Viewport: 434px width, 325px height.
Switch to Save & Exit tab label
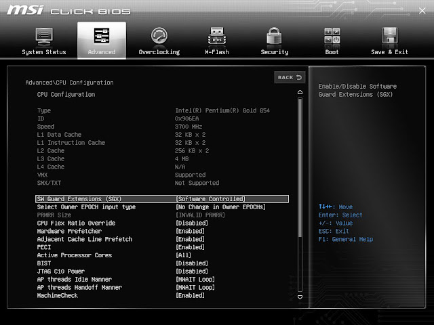tap(390, 52)
